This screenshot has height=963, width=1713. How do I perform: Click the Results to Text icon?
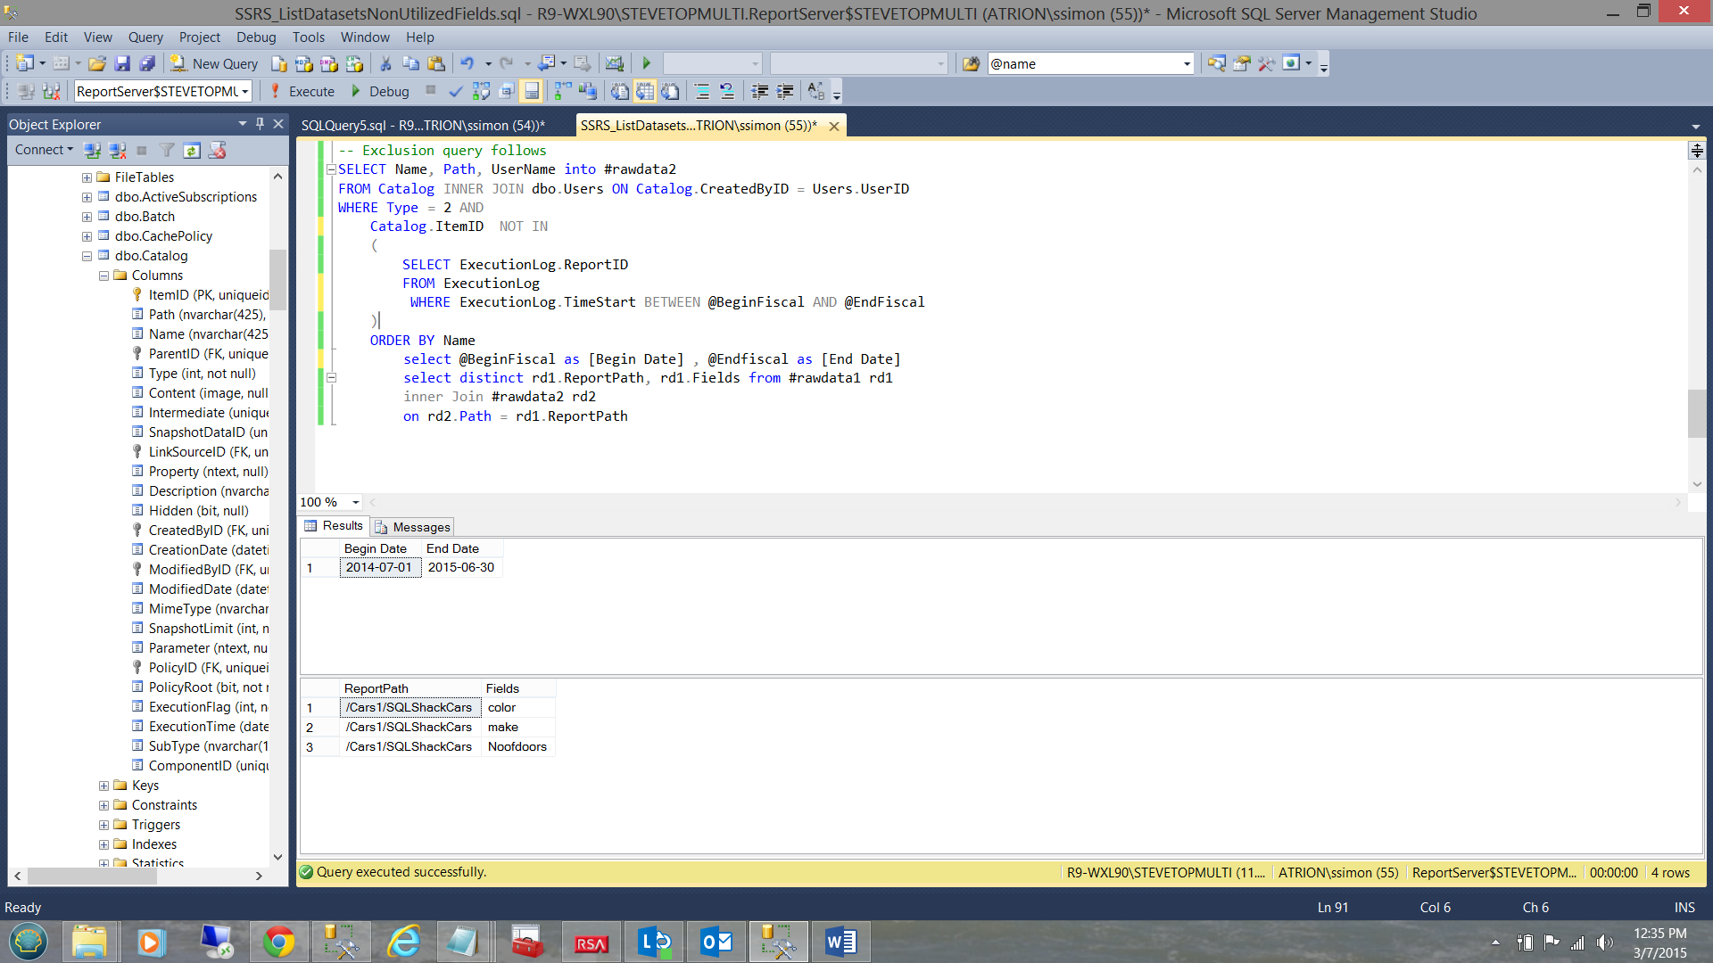(x=619, y=91)
